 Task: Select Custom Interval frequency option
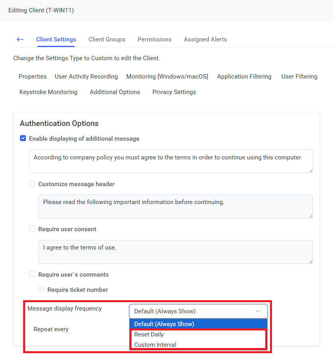[x=155, y=345]
